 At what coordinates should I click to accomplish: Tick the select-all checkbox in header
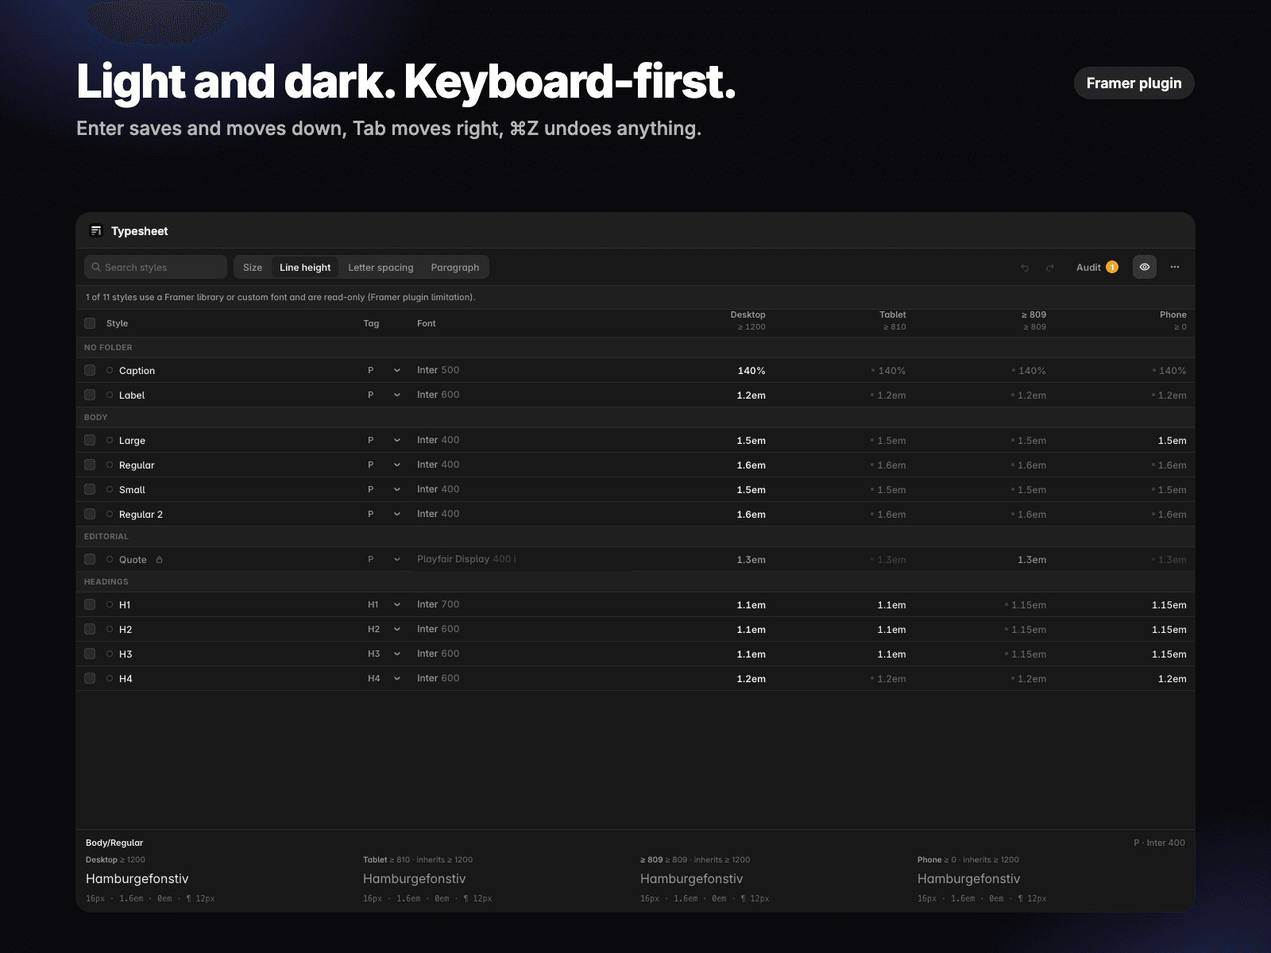[90, 323]
